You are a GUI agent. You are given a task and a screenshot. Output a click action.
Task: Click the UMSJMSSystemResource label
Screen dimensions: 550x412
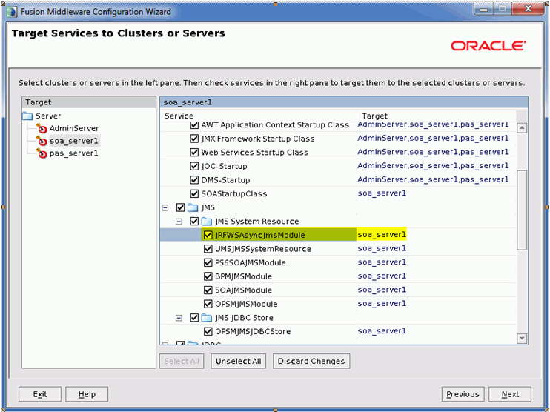[263, 249]
